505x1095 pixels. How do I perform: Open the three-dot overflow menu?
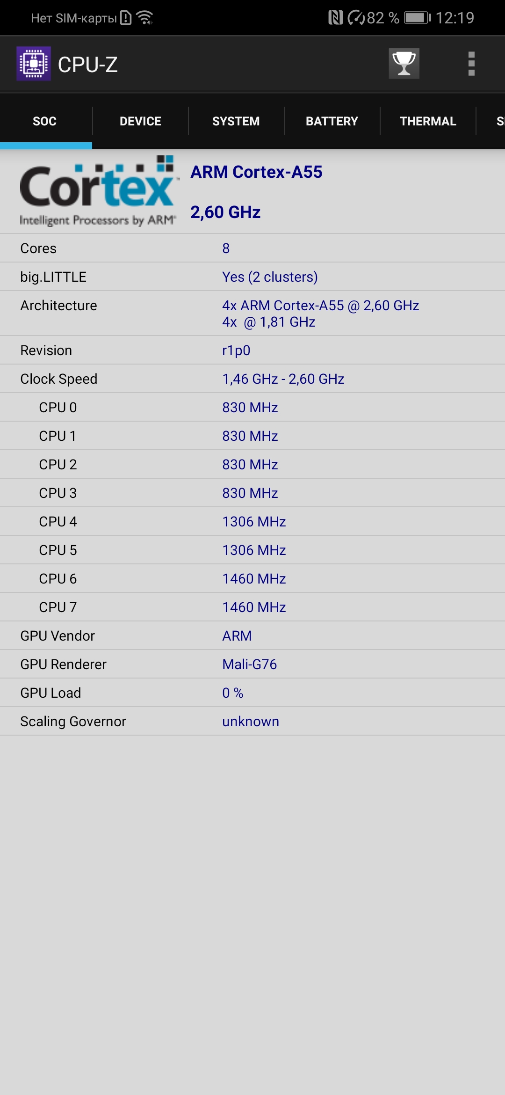(471, 64)
